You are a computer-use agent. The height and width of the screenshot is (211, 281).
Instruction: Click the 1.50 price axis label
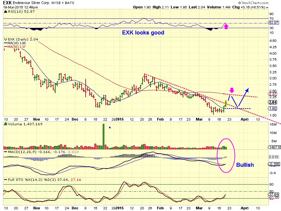273,115
